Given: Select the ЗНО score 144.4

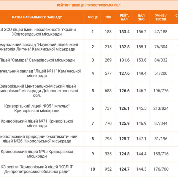Looking at the screenshot, I should (141, 154).
